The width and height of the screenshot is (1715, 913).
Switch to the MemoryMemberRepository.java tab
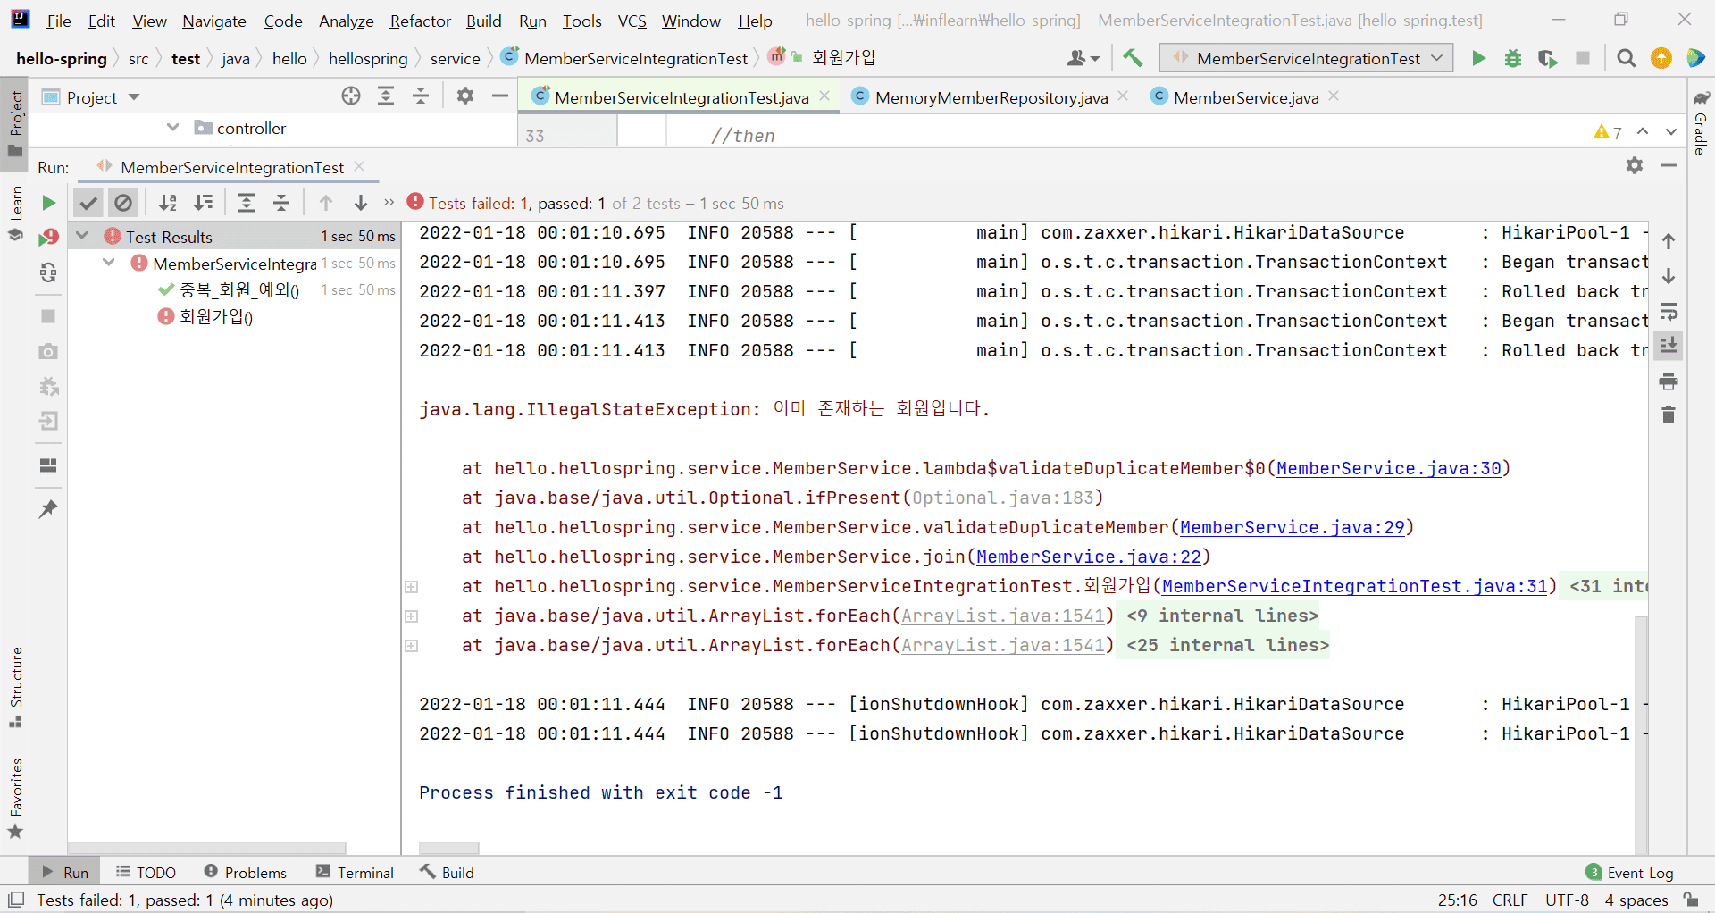point(991,97)
